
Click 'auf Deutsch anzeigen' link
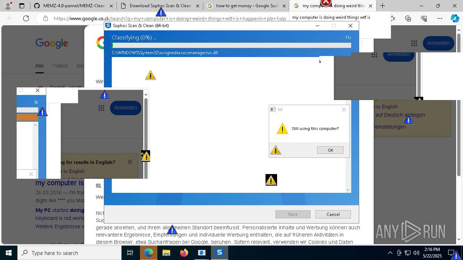(400, 115)
